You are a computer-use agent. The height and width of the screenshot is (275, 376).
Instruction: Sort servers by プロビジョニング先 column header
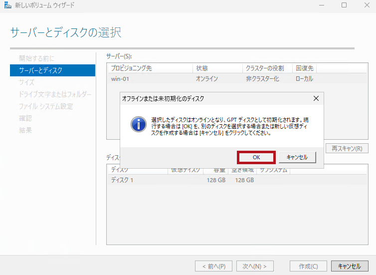click(x=150, y=68)
